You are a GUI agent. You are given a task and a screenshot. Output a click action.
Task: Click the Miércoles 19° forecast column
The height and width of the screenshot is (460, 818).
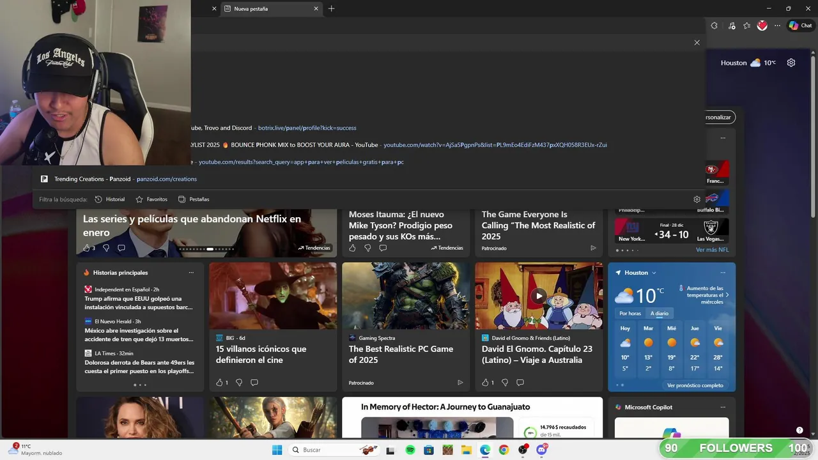click(x=672, y=348)
